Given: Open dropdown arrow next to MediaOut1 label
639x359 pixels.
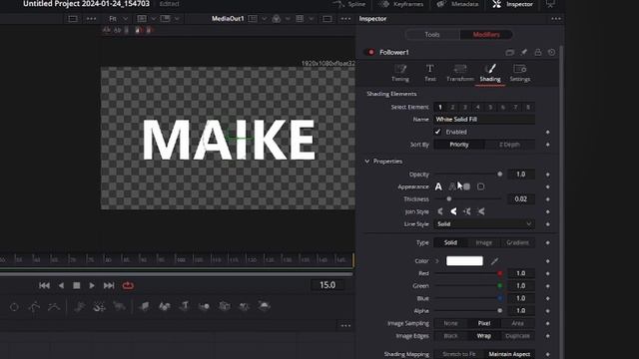Looking at the screenshot, I should (264, 19).
